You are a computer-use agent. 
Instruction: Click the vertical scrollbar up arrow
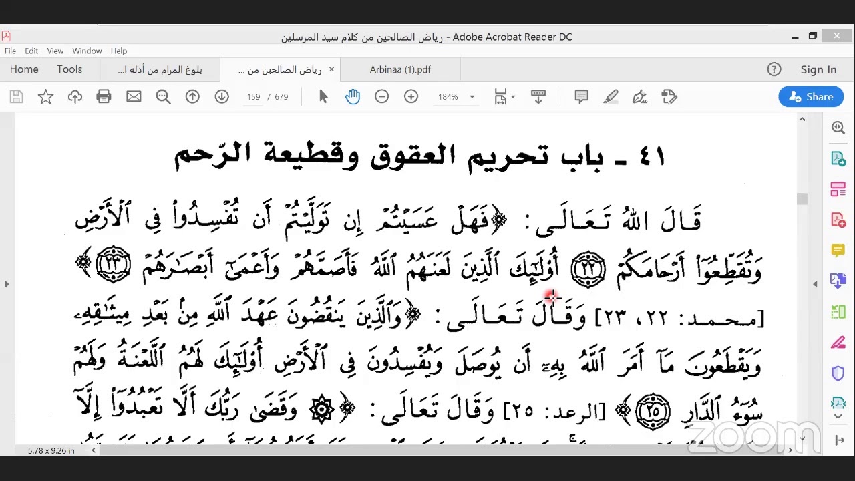click(802, 120)
